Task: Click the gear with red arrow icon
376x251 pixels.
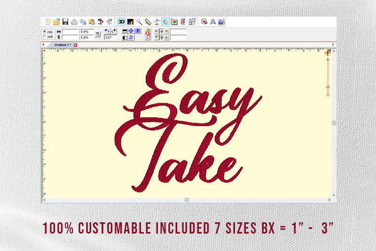Action: (x=204, y=22)
